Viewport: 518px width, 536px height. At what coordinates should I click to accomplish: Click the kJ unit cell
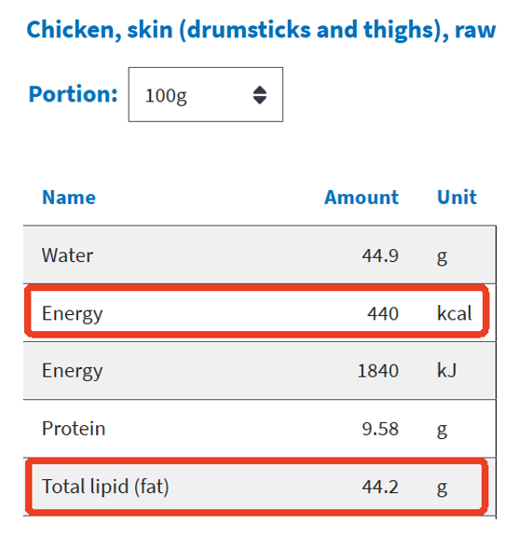tap(446, 371)
